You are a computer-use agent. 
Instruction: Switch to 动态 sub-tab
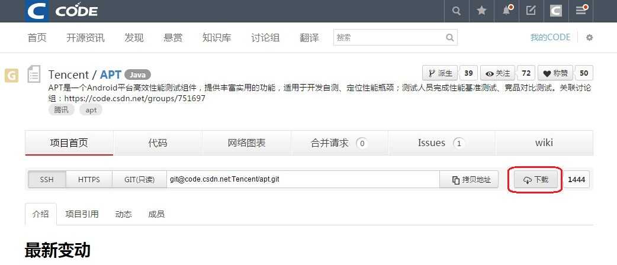click(x=124, y=214)
